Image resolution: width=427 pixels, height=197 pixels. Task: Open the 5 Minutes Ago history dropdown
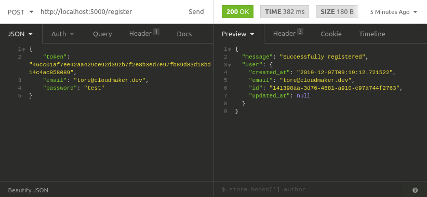[394, 12]
